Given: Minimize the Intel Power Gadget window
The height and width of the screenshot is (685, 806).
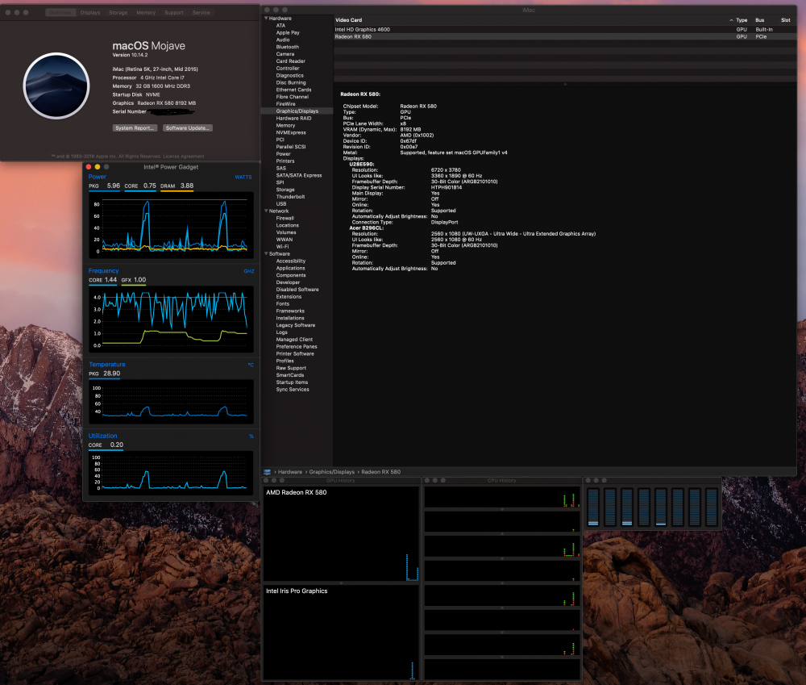Looking at the screenshot, I should [x=98, y=167].
